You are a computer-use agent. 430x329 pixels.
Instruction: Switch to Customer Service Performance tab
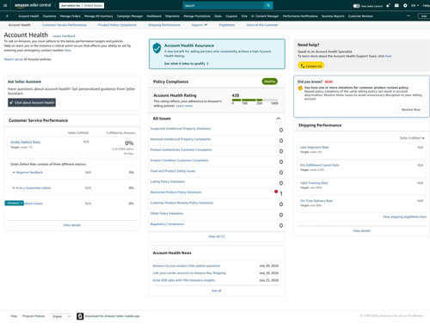point(64,25)
